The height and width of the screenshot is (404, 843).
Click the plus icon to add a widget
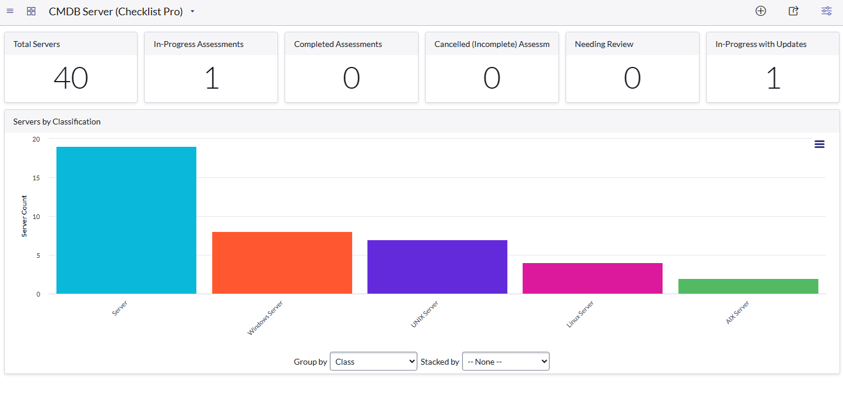[x=761, y=11]
